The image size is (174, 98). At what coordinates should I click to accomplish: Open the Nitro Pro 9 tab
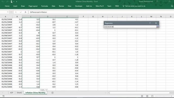pos(100,6)
